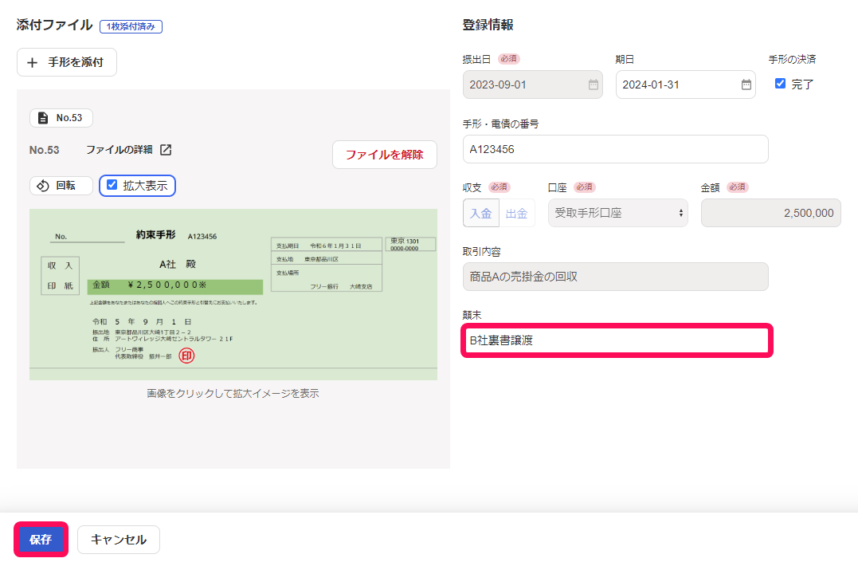Click the 顛末 field label
Screen dimensions: 858x566
tap(472, 315)
